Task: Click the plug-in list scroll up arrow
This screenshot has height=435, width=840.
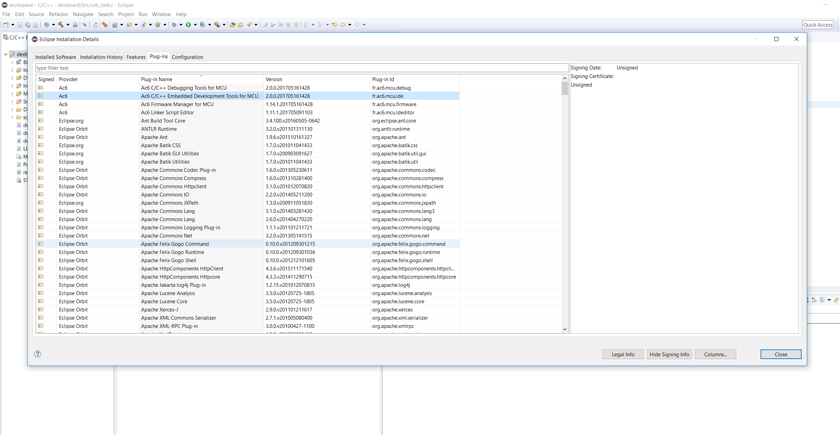Action: pos(565,78)
